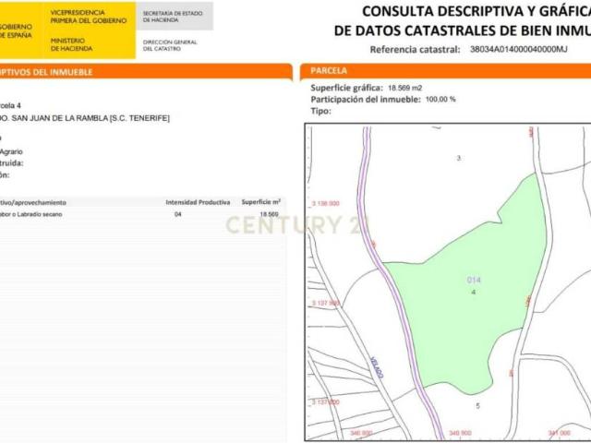Click the 'Labradío secano' crop description
Viewport: 591px width, 443px height.
click(40, 214)
